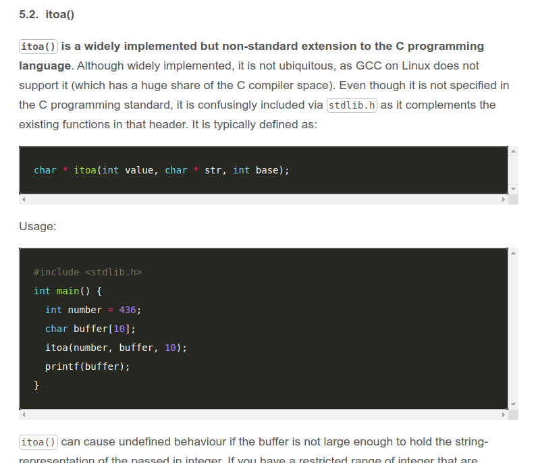Click the down arrow on the usage code scrollbar
The image size is (536, 463).
(513, 404)
